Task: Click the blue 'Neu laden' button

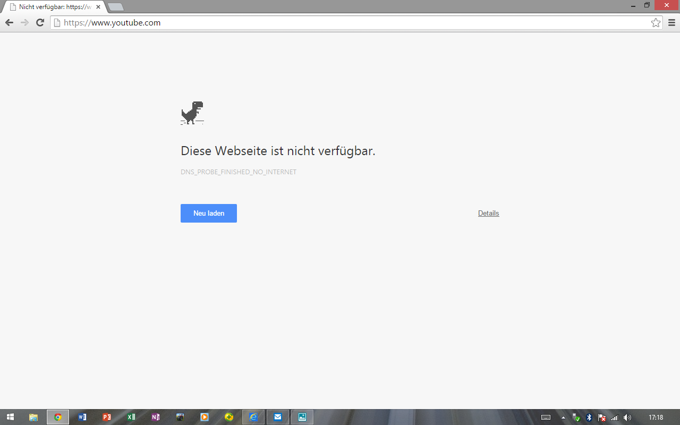Action: point(209,213)
